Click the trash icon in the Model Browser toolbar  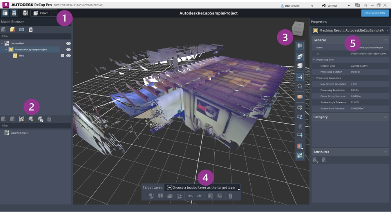coord(30,30)
